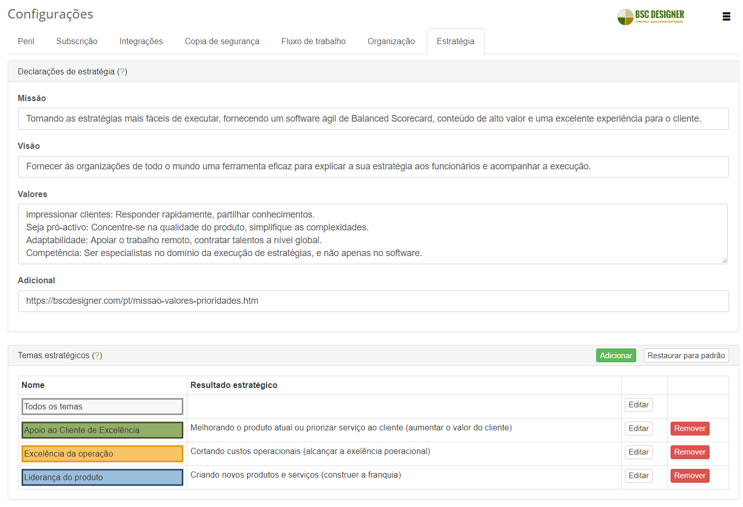Open the Fluxo de trabalho tab
Viewport: 743px width, 507px height.
[313, 42]
